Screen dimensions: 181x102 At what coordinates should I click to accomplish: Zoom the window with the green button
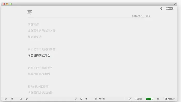(x=11, y=4)
